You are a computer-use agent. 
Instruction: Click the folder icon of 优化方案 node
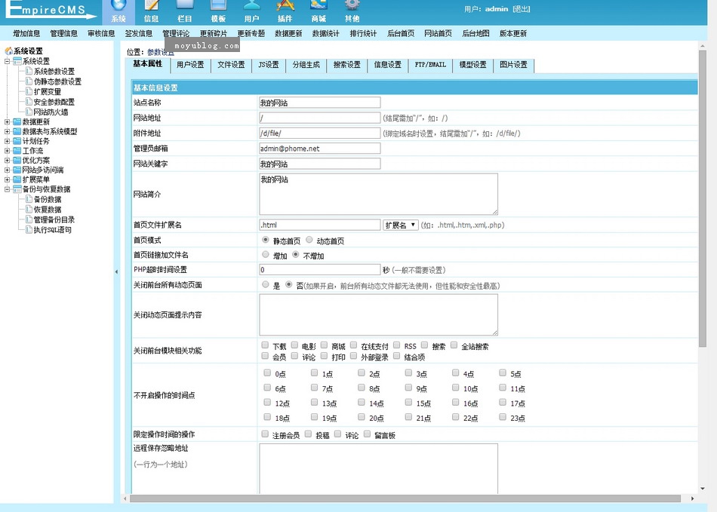[17, 160]
